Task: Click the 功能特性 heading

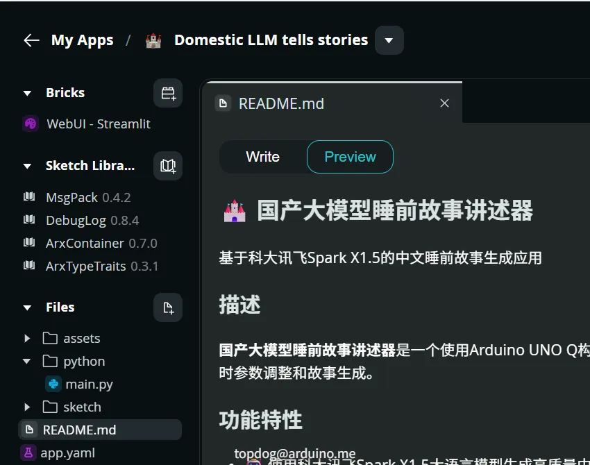Action: coord(261,419)
